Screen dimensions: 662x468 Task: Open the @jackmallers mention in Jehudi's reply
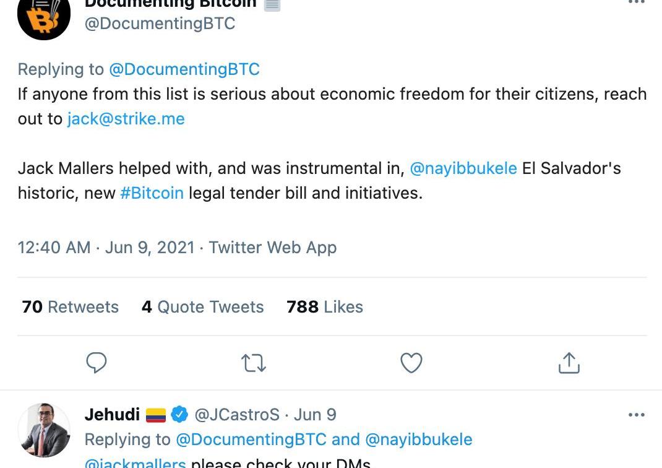click(x=135, y=463)
